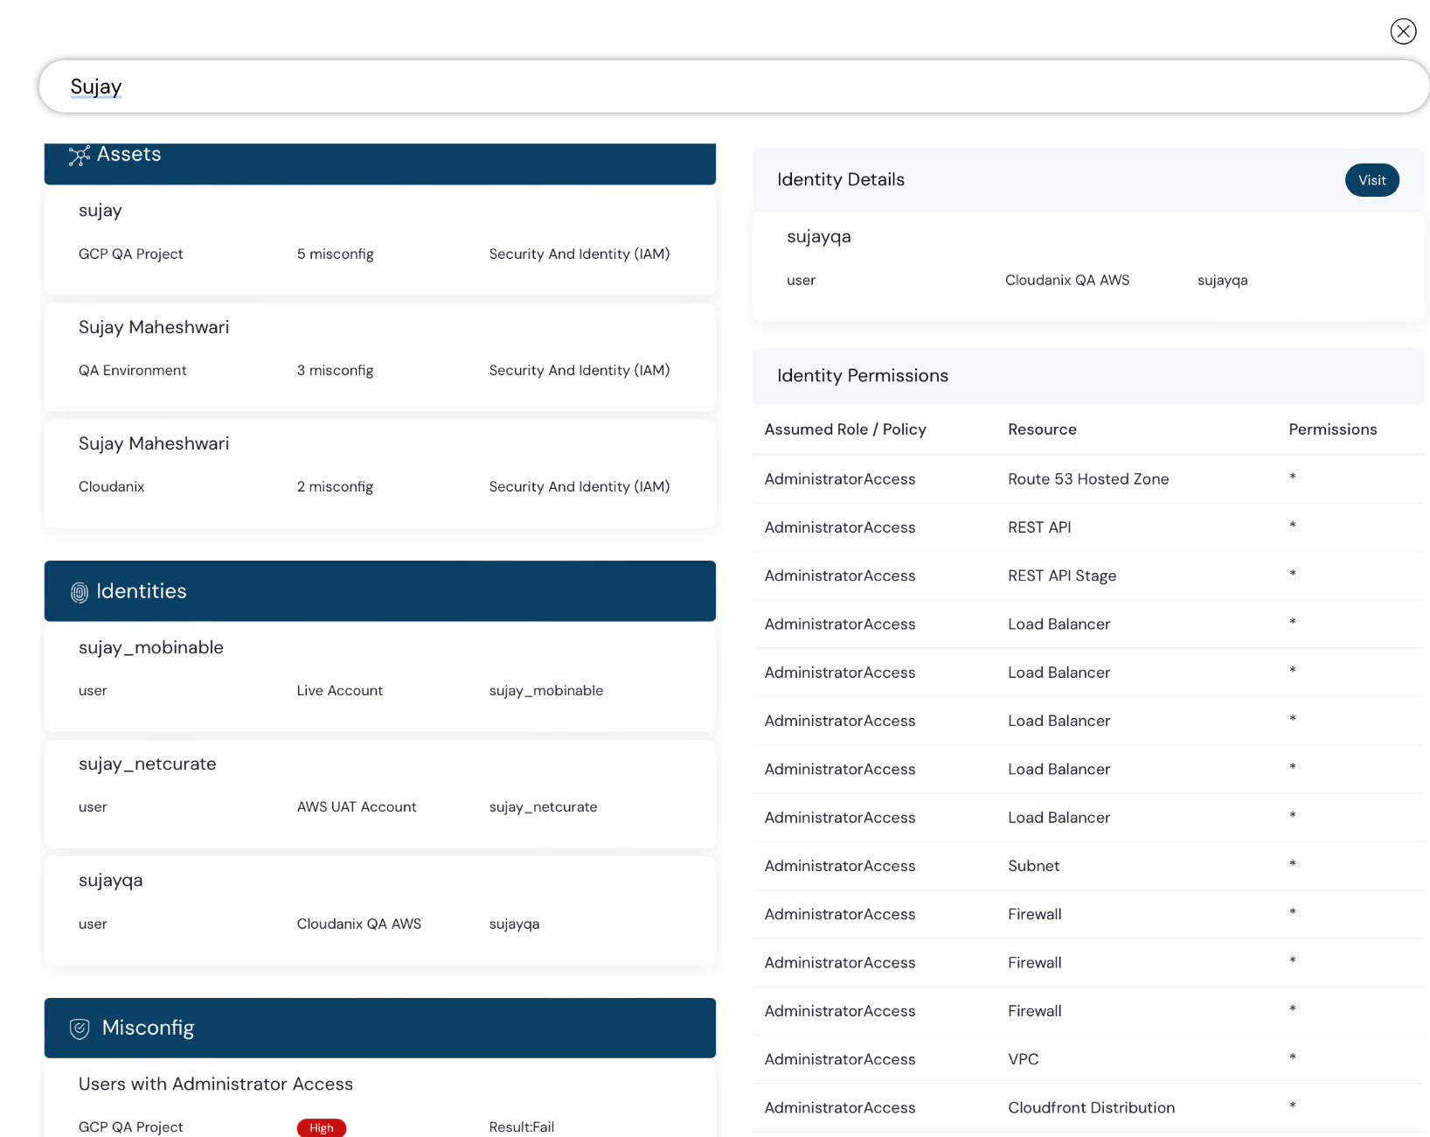
Task: Open Sujay Maheshwari from Cloudanix
Action: click(x=379, y=466)
